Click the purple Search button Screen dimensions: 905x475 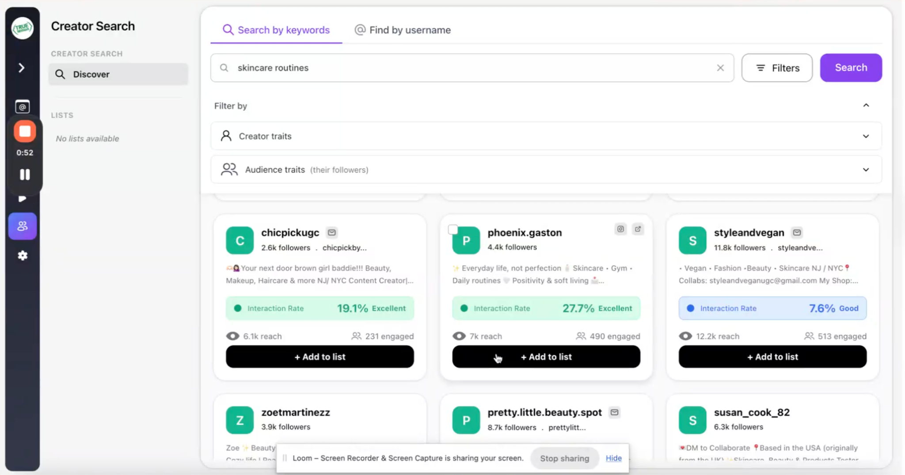(x=850, y=67)
